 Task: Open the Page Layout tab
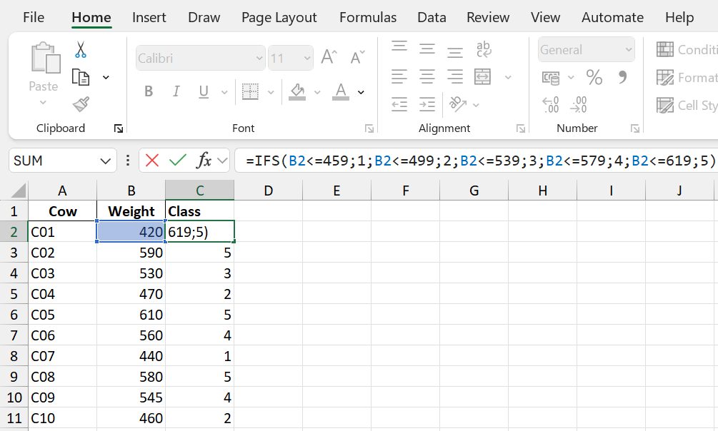pos(279,17)
